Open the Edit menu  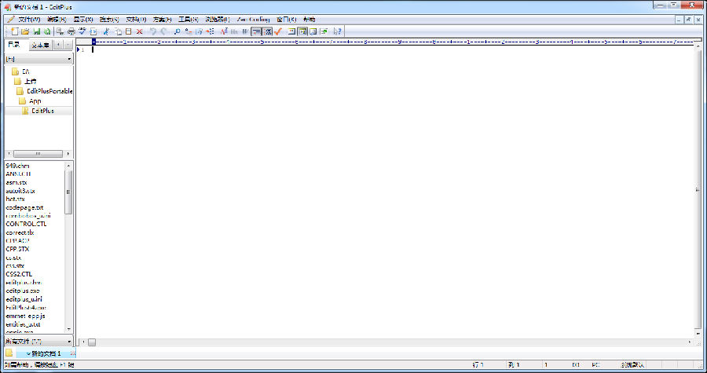(57, 20)
